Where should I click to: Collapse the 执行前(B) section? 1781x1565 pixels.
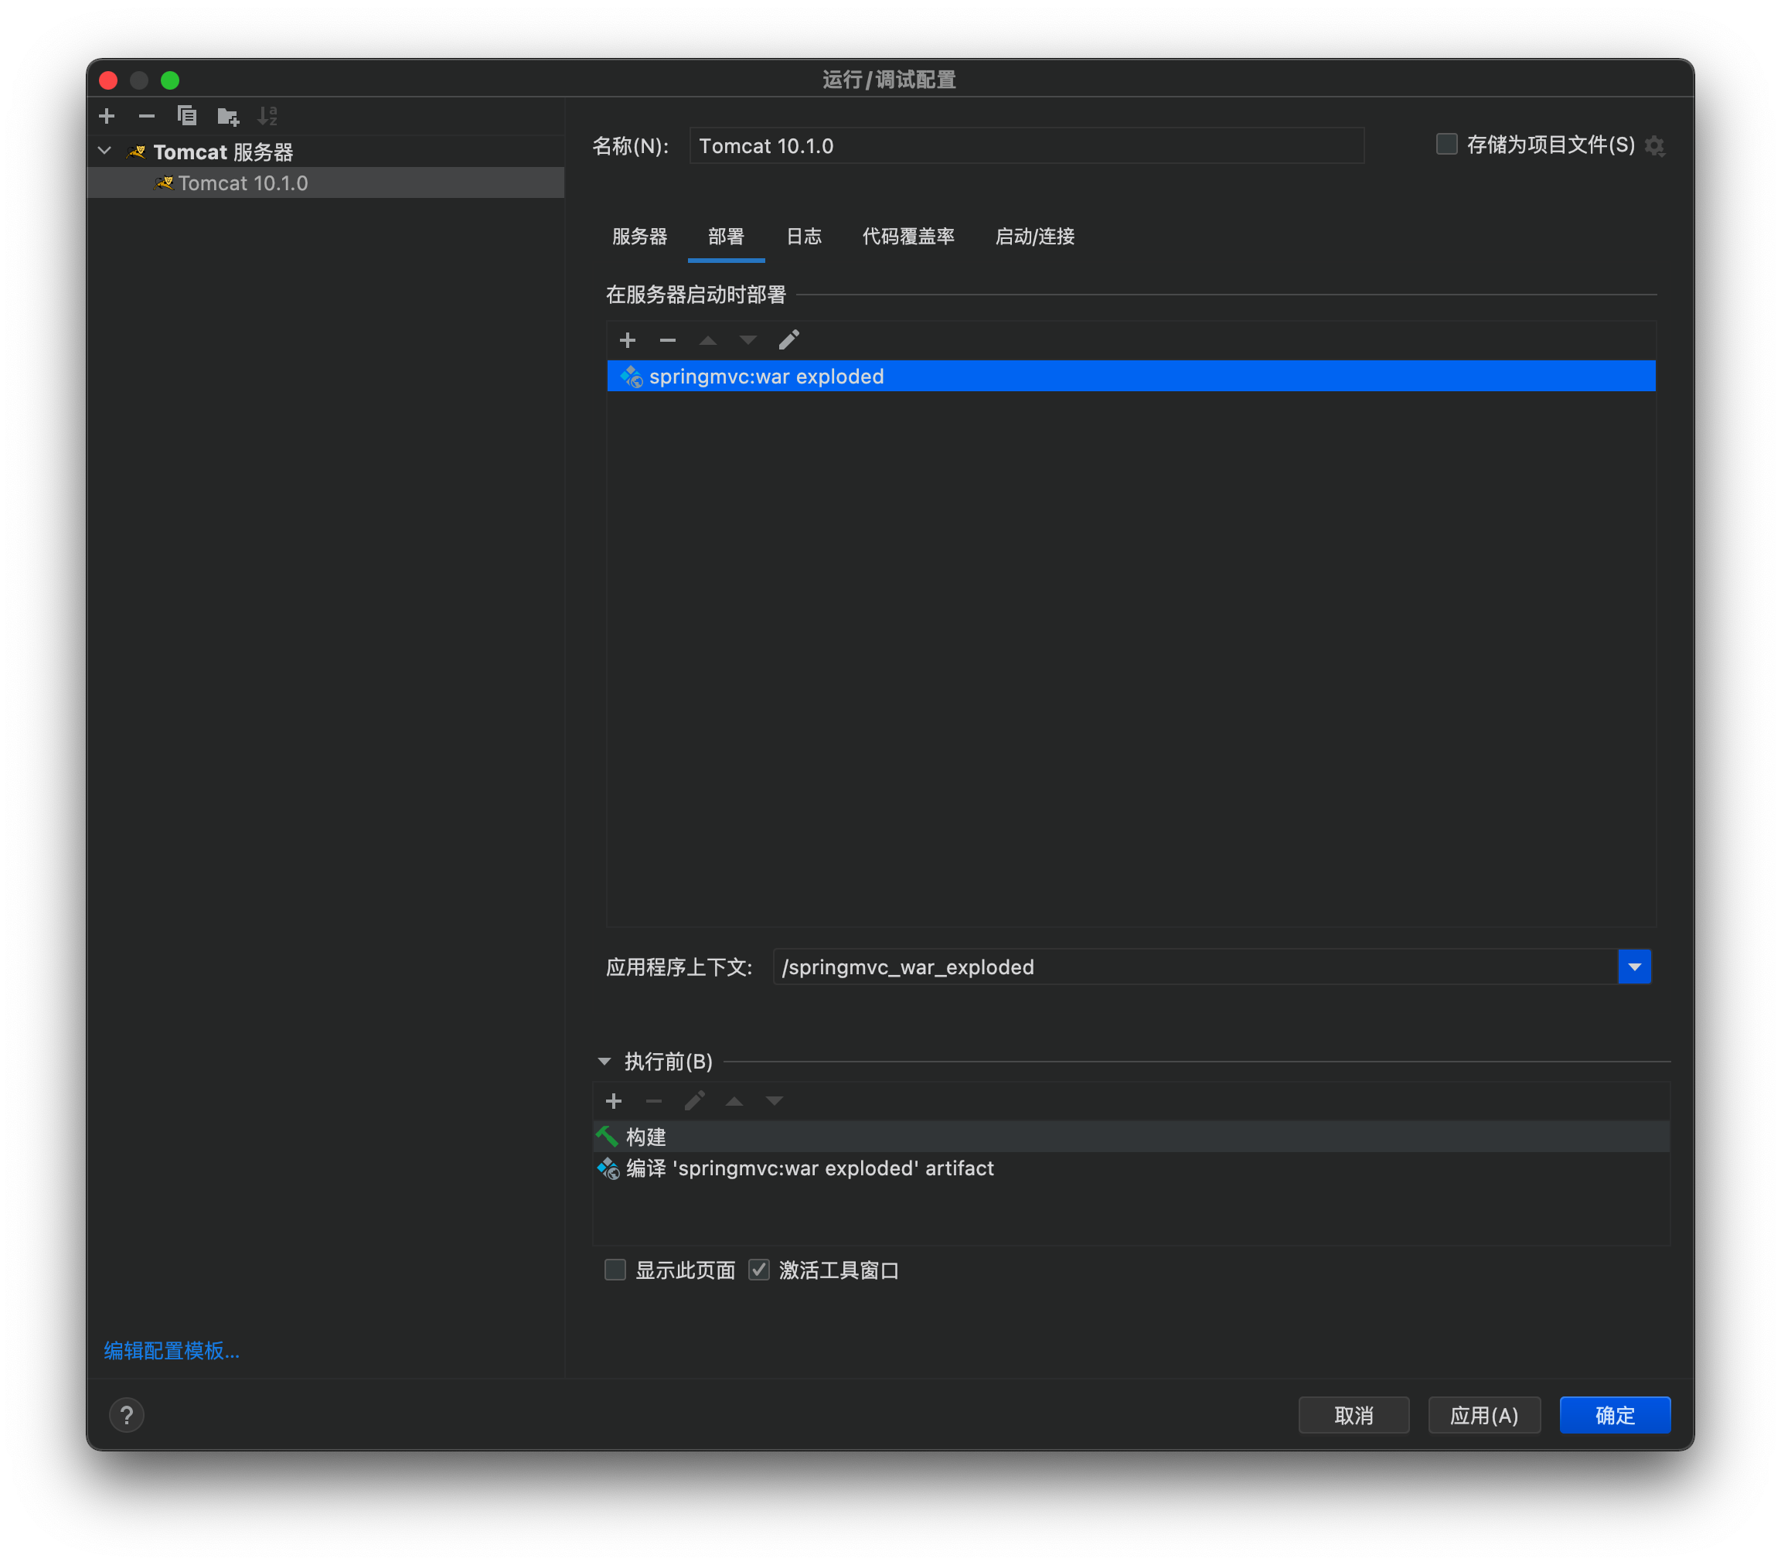604,1062
